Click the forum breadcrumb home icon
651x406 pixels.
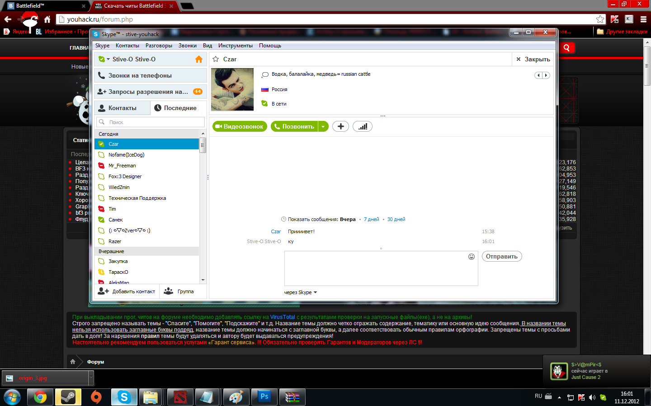73,362
